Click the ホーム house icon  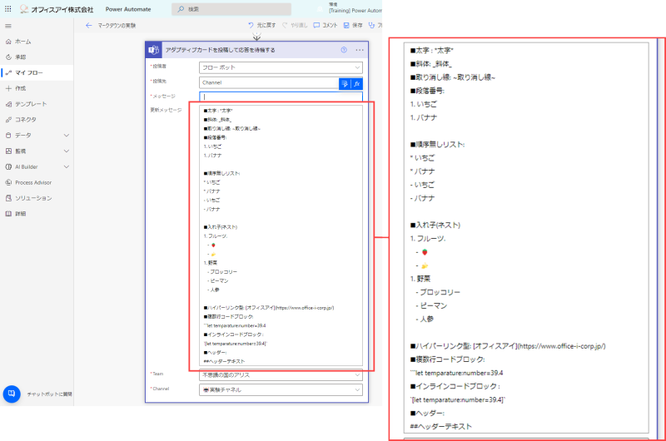click(8, 42)
